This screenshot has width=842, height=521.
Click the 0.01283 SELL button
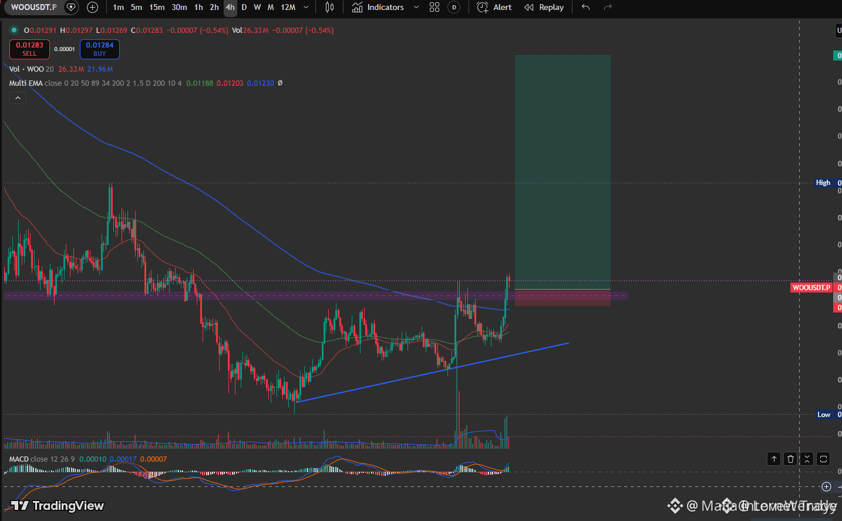[x=29, y=49]
